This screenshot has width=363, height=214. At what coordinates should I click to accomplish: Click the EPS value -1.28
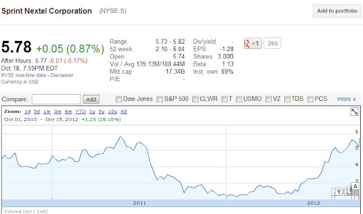pos(227,49)
